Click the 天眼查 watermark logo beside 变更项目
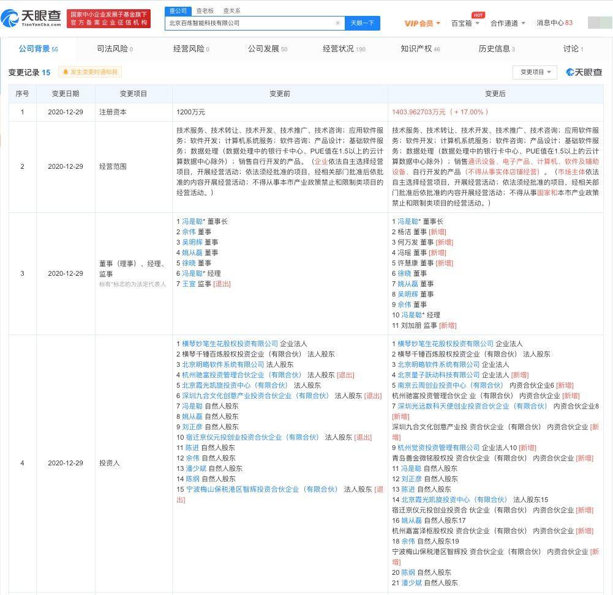Screen dimensions: 613x595 pos(584,72)
